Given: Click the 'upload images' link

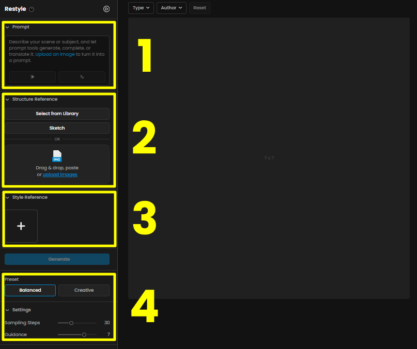Looking at the screenshot, I should click(x=60, y=174).
